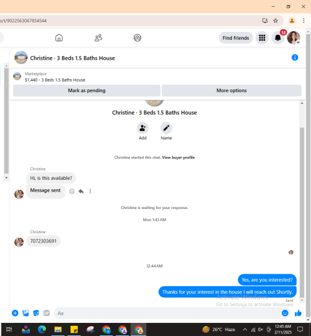Click the Mark as pending button
311x336 pixels.
tap(86, 90)
